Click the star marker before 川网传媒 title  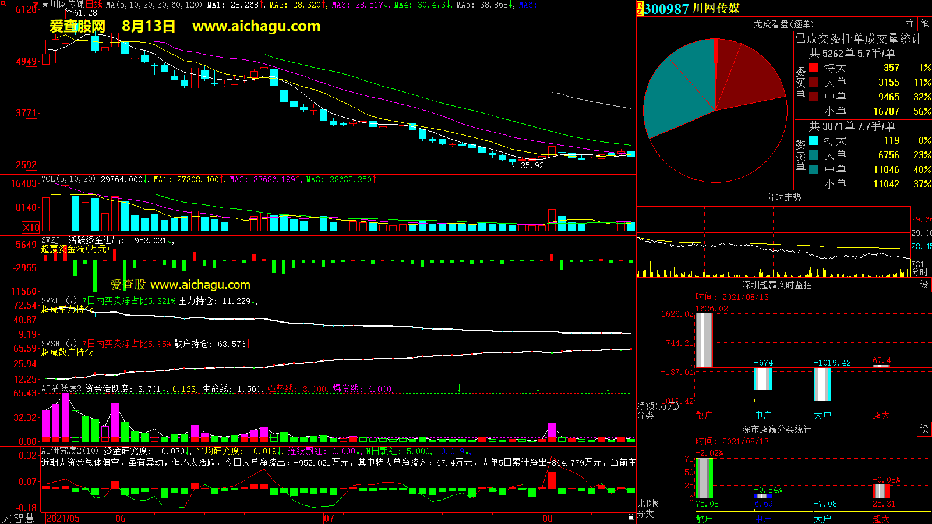[45, 5]
